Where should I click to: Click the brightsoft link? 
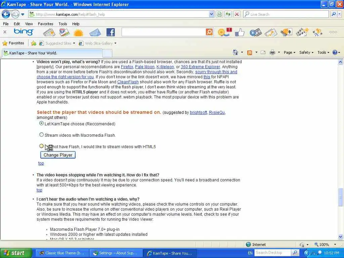coord(198,113)
